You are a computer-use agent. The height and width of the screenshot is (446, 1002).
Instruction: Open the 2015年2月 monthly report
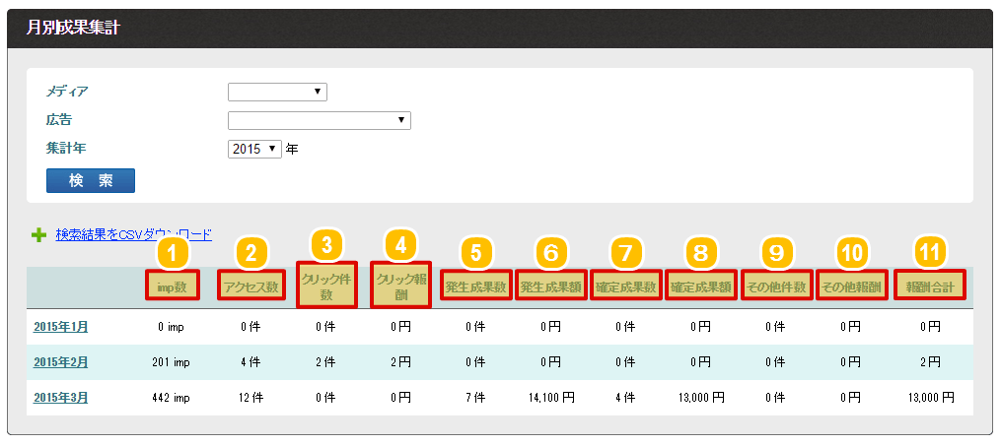pos(60,362)
